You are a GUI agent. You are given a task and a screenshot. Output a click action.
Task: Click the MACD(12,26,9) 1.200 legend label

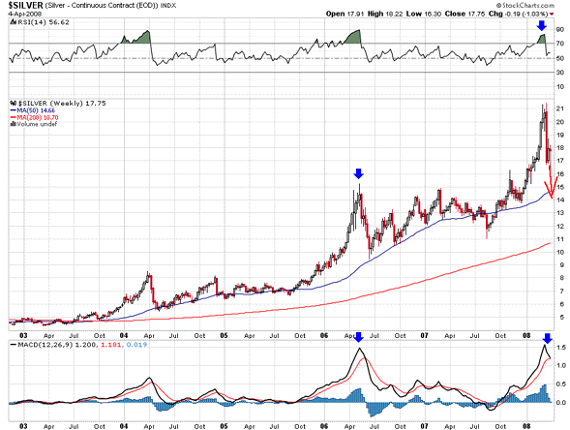56,345
